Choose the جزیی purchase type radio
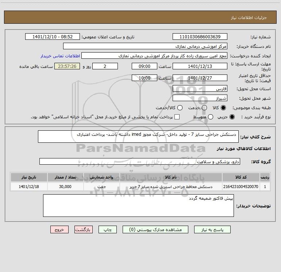The image size is (281, 272). (x=232, y=117)
